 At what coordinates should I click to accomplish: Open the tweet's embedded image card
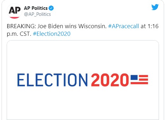pyautogui.click(x=83, y=80)
